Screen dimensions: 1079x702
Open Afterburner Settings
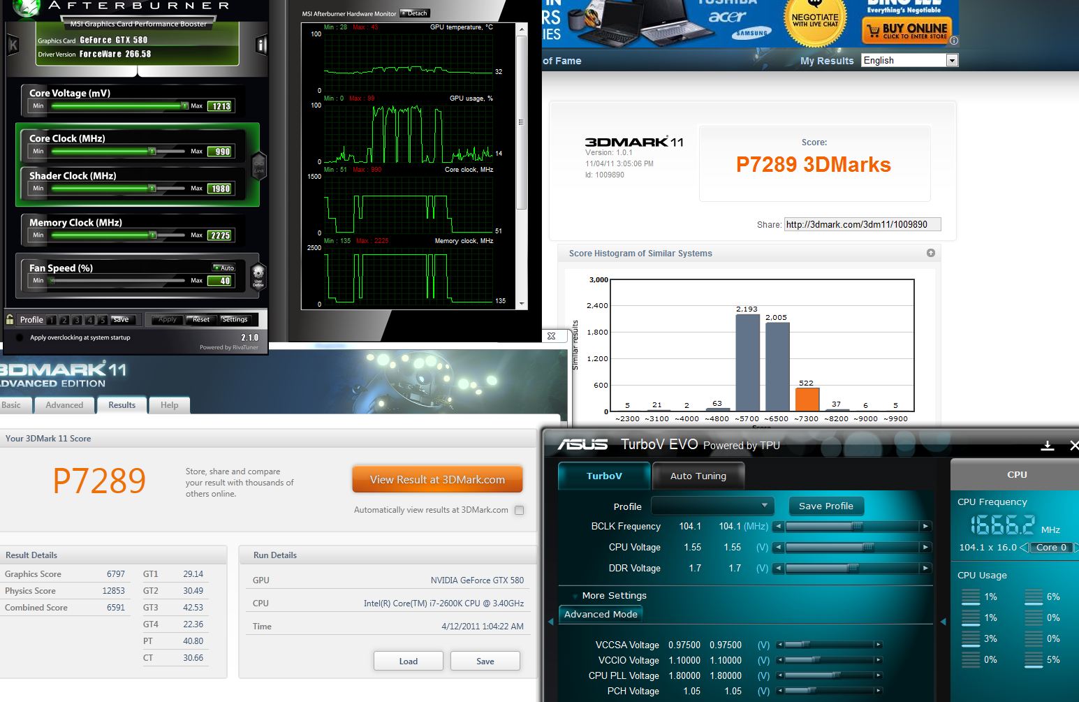[x=235, y=319]
